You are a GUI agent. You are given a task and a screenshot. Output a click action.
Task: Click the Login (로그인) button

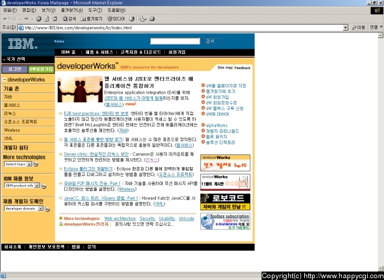14,69
